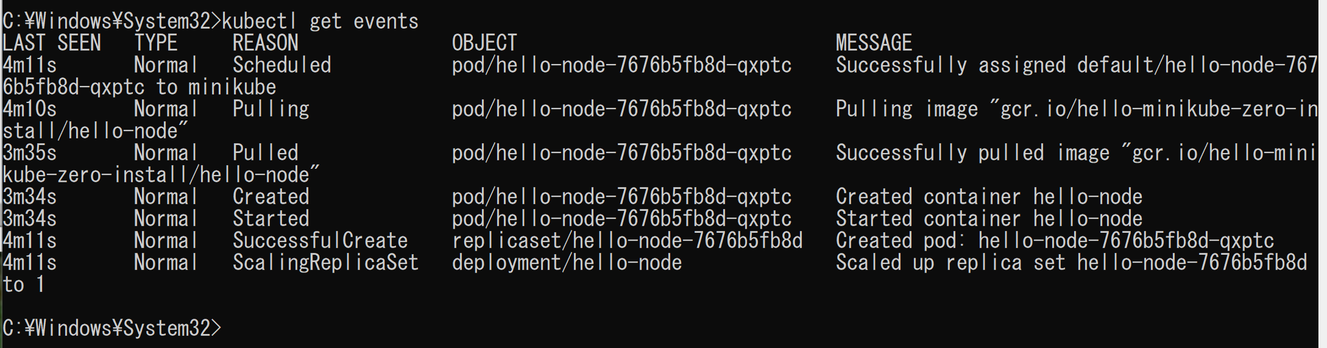Click the 'ScalingReplicaSet' reason entry
This screenshot has width=1327, height=348.
[x=326, y=263]
